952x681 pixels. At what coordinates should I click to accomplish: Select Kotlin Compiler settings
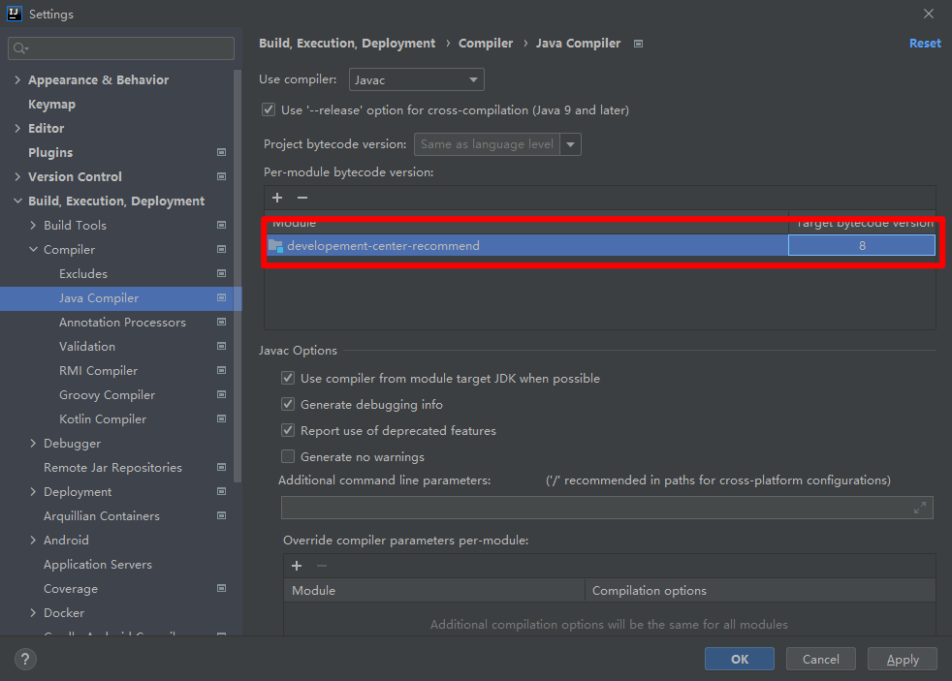pos(103,419)
